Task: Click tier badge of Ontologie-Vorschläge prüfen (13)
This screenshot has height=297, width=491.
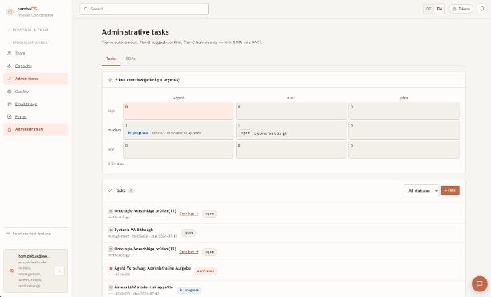Action: point(110,249)
